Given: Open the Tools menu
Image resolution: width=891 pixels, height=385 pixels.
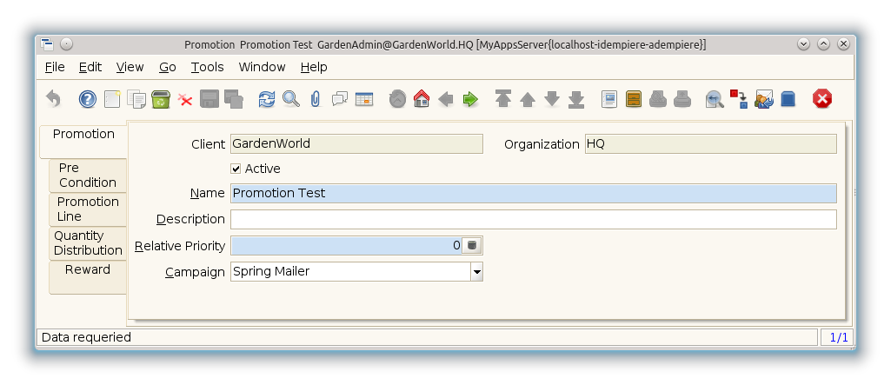Looking at the screenshot, I should click(207, 67).
